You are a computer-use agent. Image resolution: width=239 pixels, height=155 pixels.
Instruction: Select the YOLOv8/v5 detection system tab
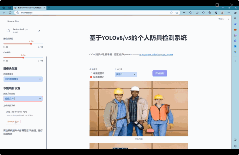coord(30,8)
